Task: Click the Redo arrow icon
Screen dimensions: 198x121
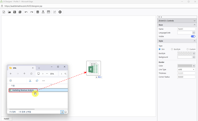Action: point(32,12)
